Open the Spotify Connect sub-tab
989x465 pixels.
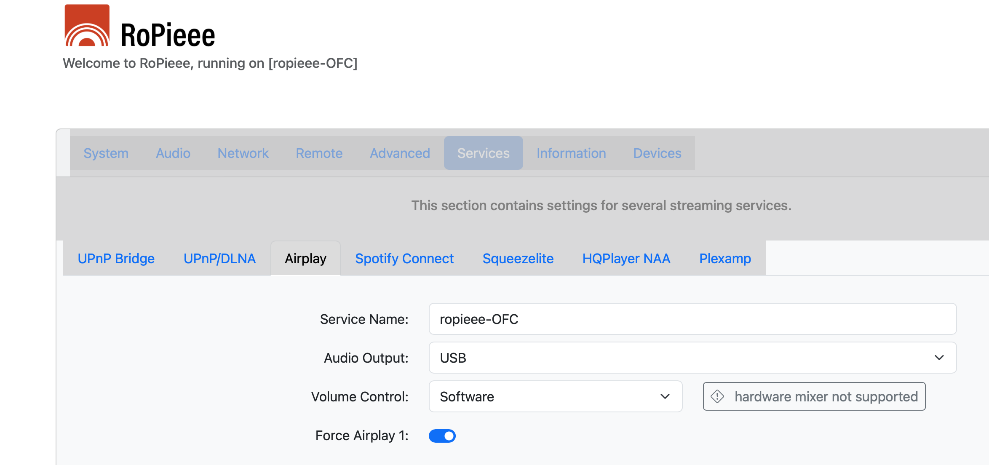[404, 258]
